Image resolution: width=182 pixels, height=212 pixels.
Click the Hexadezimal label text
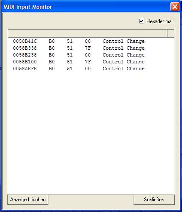pos(159,21)
